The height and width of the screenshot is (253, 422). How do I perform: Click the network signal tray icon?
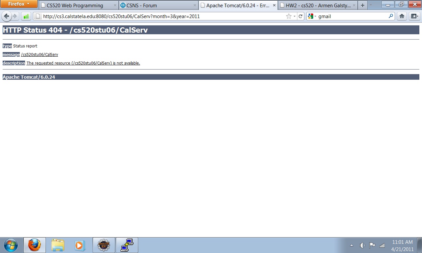coord(382,245)
